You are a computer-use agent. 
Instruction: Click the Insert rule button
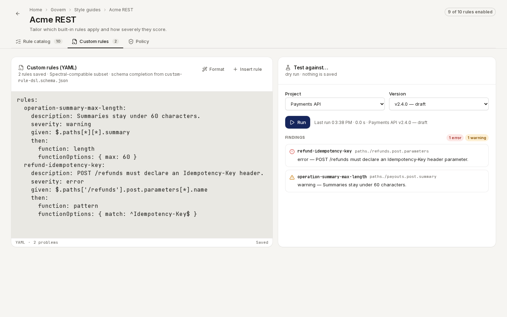pyautogui.click(x=248, y=69)
